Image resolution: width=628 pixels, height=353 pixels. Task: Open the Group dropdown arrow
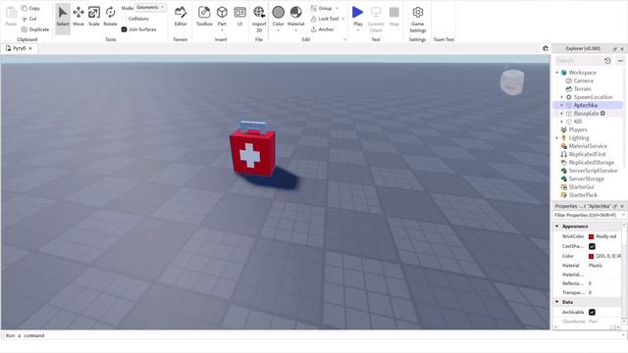pyautogui.click(x=337, y=8)
